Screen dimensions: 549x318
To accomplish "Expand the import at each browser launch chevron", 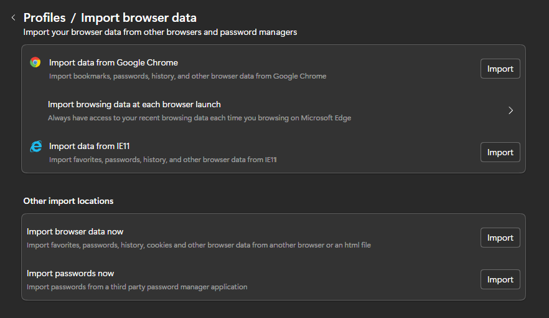I will coord(510,110).
